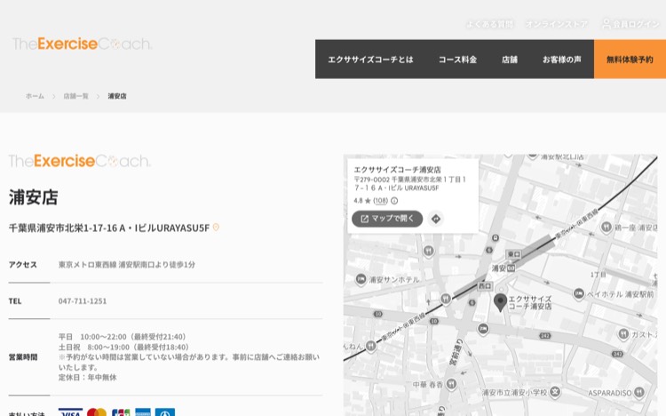Go to 店舗一覧 breadcrumb
The width and height of the screenshot is (666, 416).
(76, 96)
